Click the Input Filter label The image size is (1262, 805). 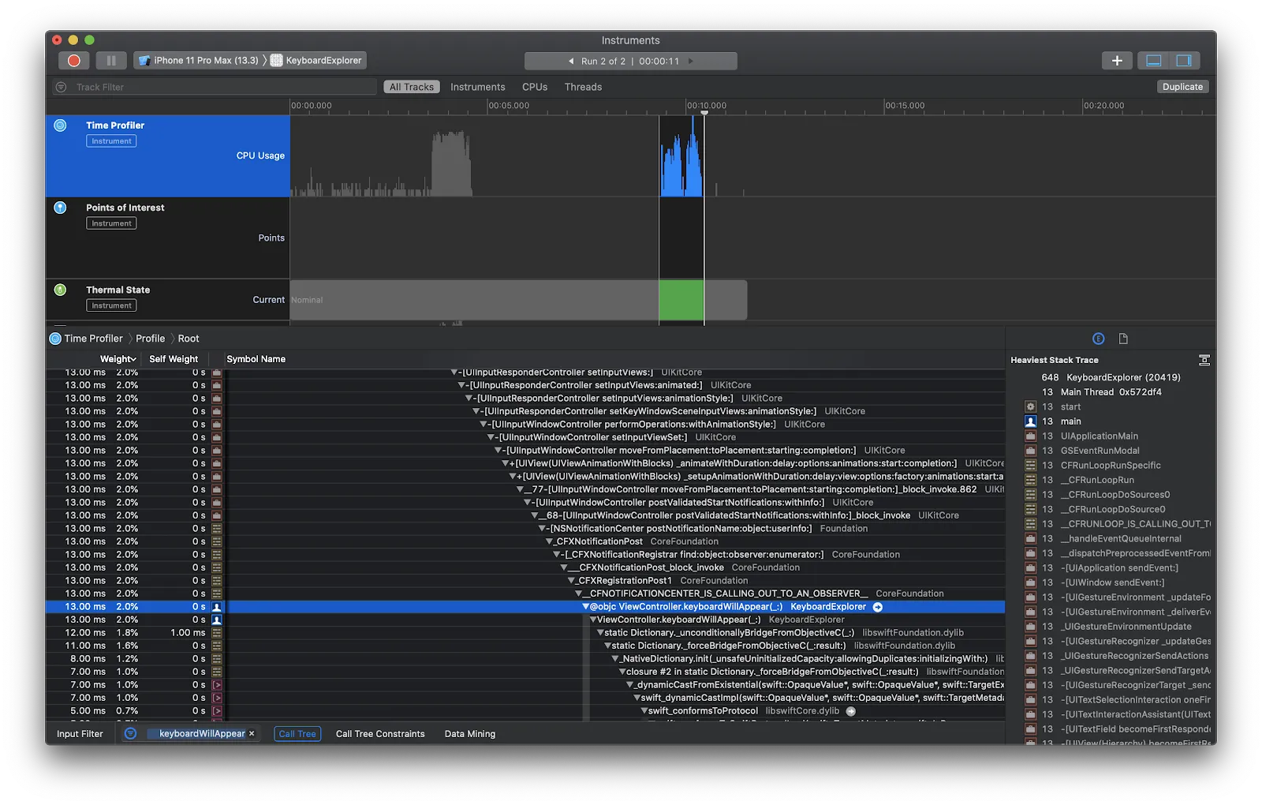[x=80, y=734]
